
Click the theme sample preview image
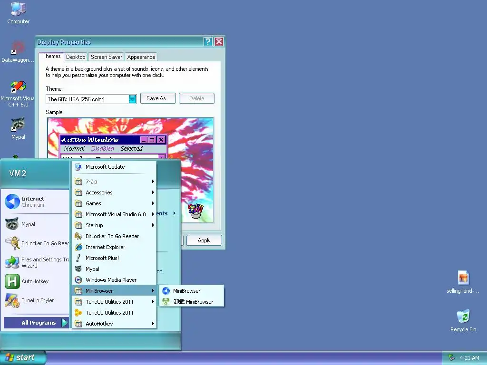[x=130, y=170]
